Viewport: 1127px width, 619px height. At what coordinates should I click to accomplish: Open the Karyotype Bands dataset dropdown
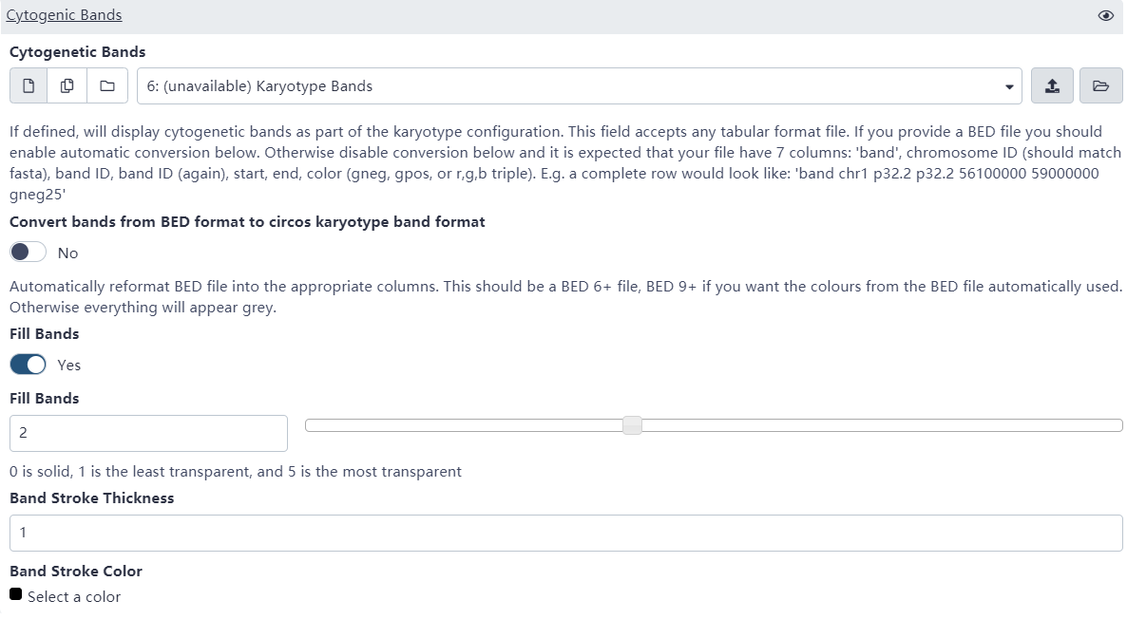(570, 85)
